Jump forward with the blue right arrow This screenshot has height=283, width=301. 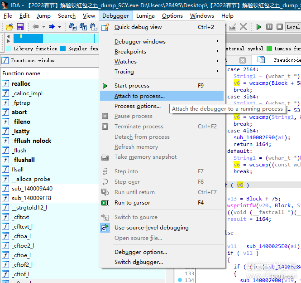[x=52, y=27]
